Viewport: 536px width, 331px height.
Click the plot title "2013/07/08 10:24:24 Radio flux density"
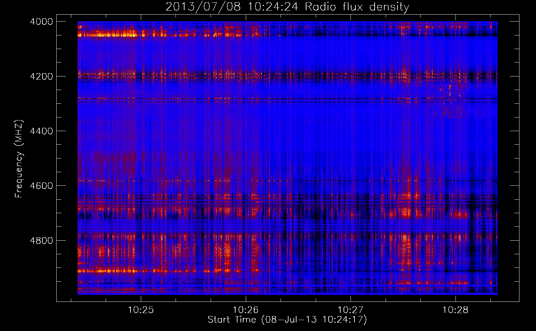[287, 7]
